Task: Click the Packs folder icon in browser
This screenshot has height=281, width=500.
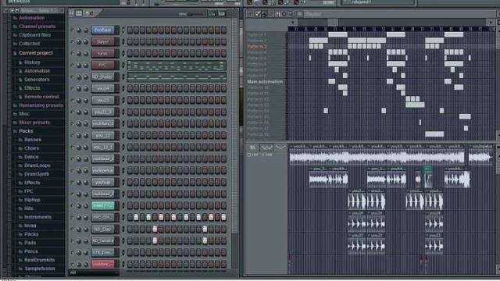Action: [x=15, y=131]
